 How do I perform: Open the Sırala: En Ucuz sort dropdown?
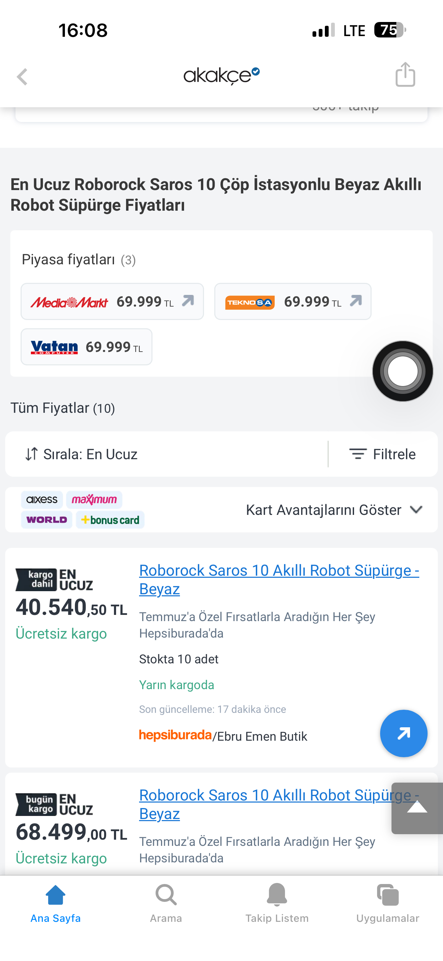coord(81,454)
